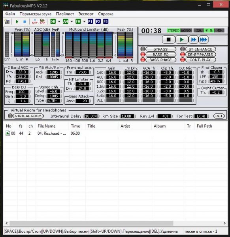Adjust the Rev.Lvl 40% value

[x=165, y=116]
